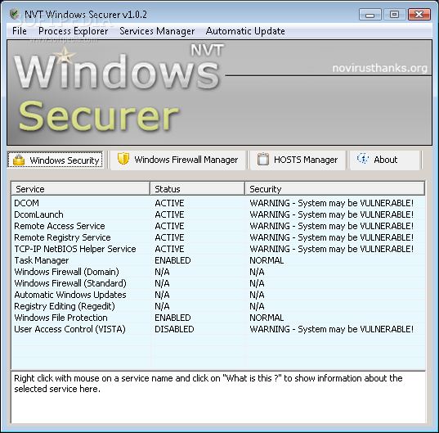Click the warning text for Remote Registry Service
The height and width of the screenshot is (433, 439).
tap(331, 237)
